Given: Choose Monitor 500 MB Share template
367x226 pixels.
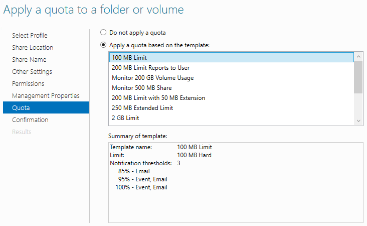Looking at the screenshot, I should click(141, 88).
